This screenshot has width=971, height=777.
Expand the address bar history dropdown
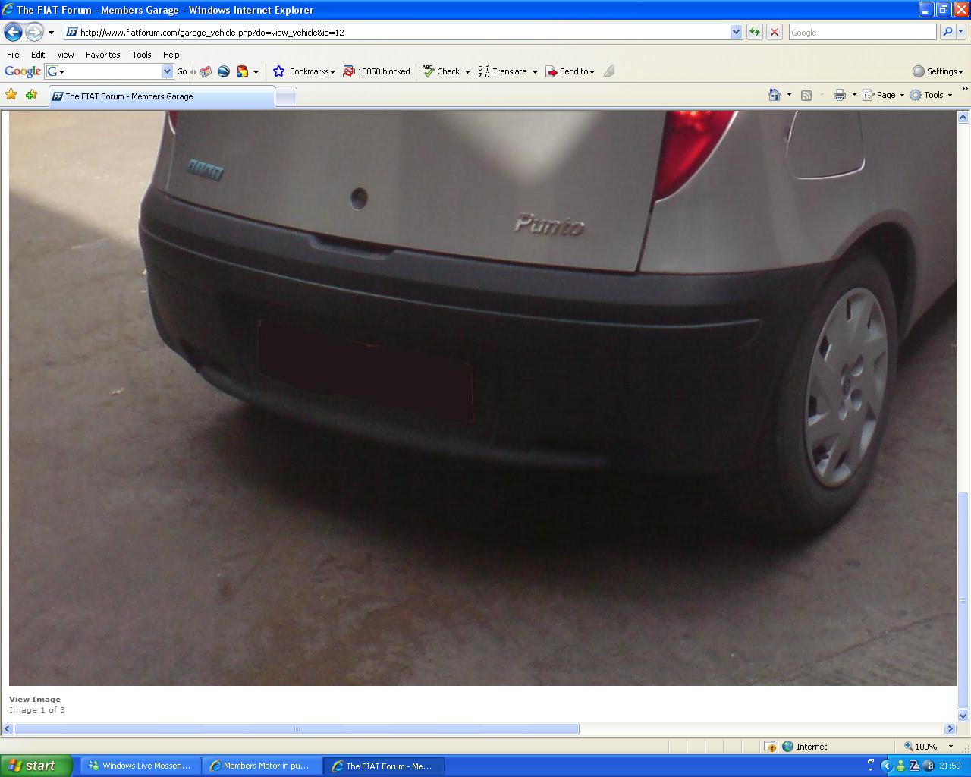tap(736, 32)
